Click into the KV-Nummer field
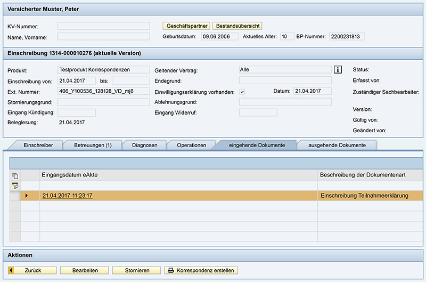The image size is (426, 282). 103,26
